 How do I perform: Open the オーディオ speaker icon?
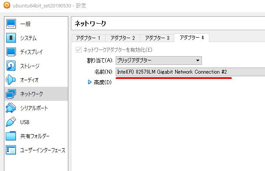[x=11, y=80]
